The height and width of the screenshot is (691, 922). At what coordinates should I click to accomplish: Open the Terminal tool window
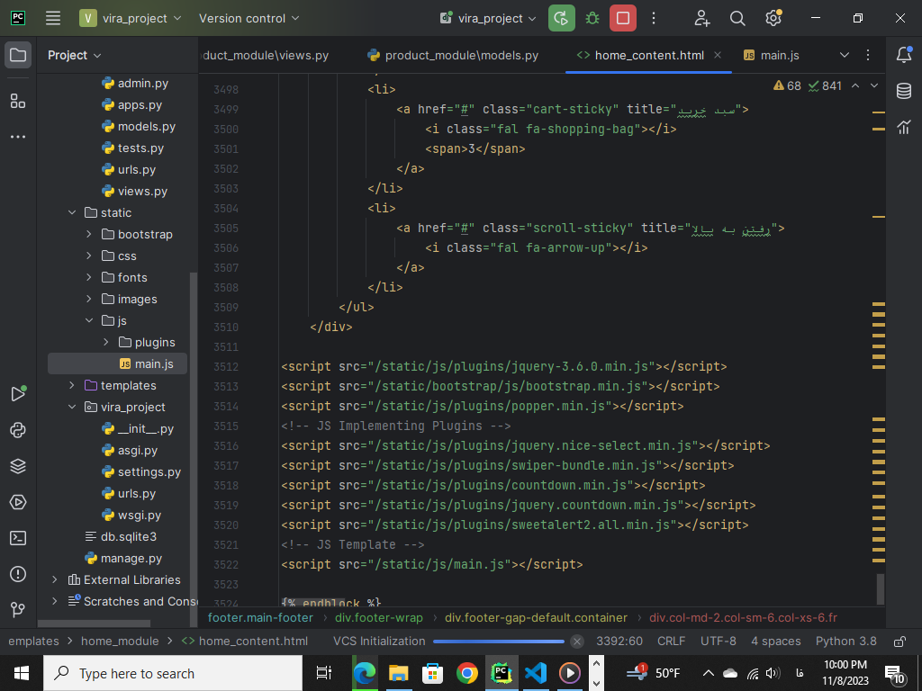click(x=18, y=538)
